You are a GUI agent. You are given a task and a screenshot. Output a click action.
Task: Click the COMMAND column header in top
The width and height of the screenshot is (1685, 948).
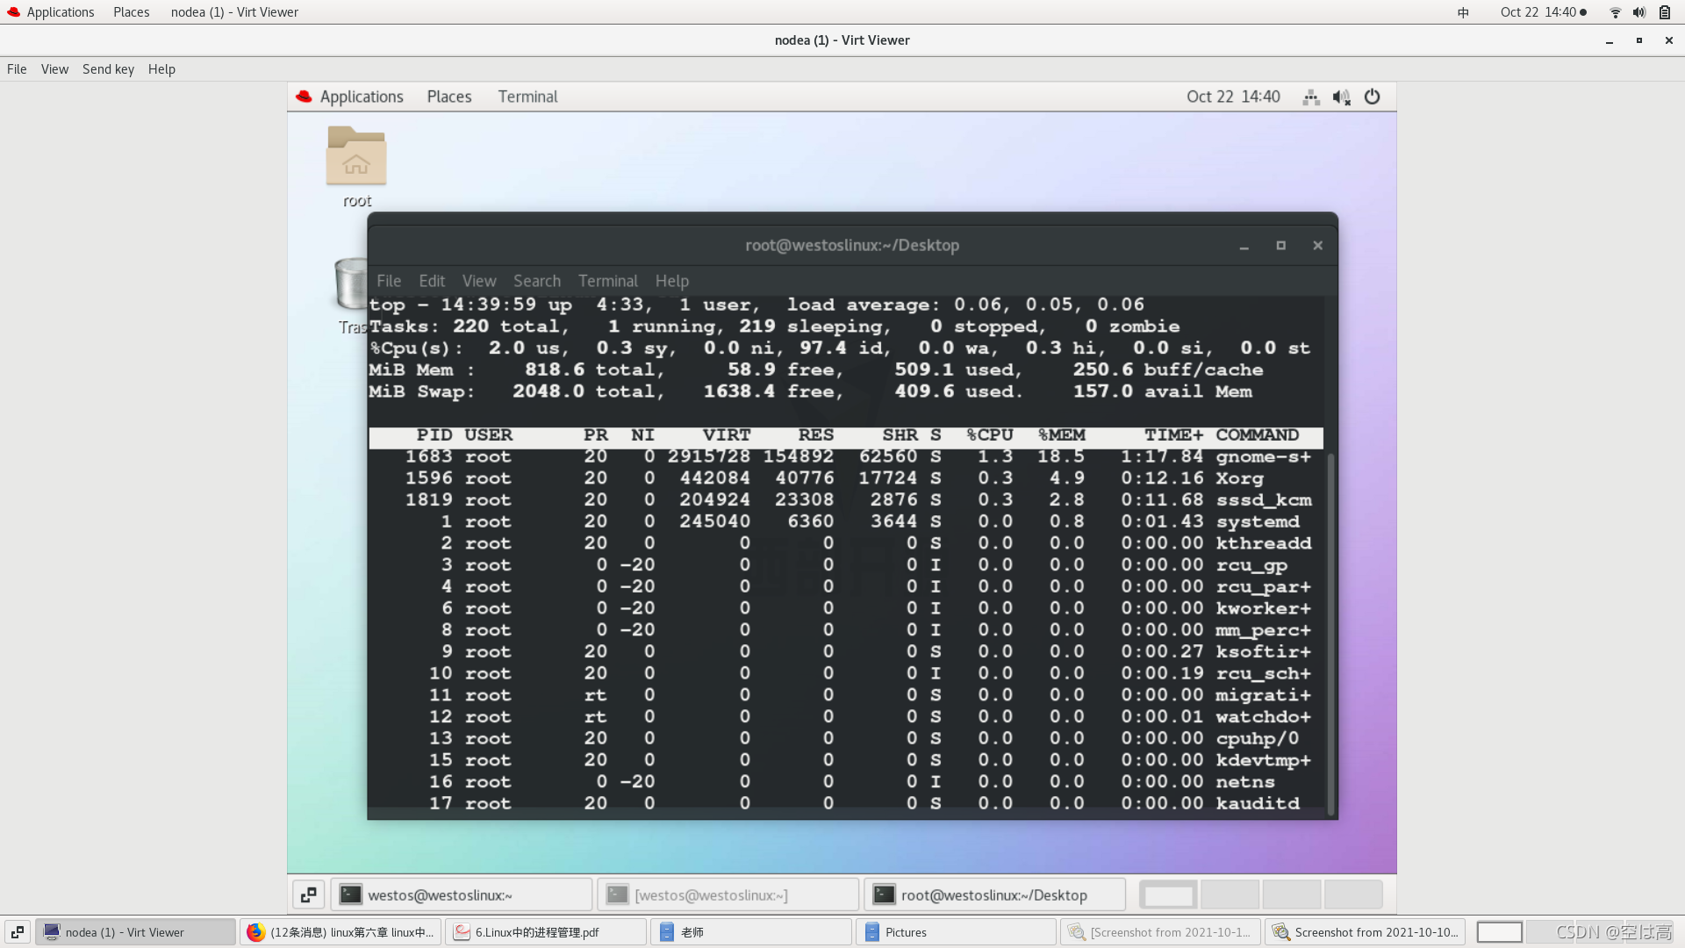coord(1257,435)
